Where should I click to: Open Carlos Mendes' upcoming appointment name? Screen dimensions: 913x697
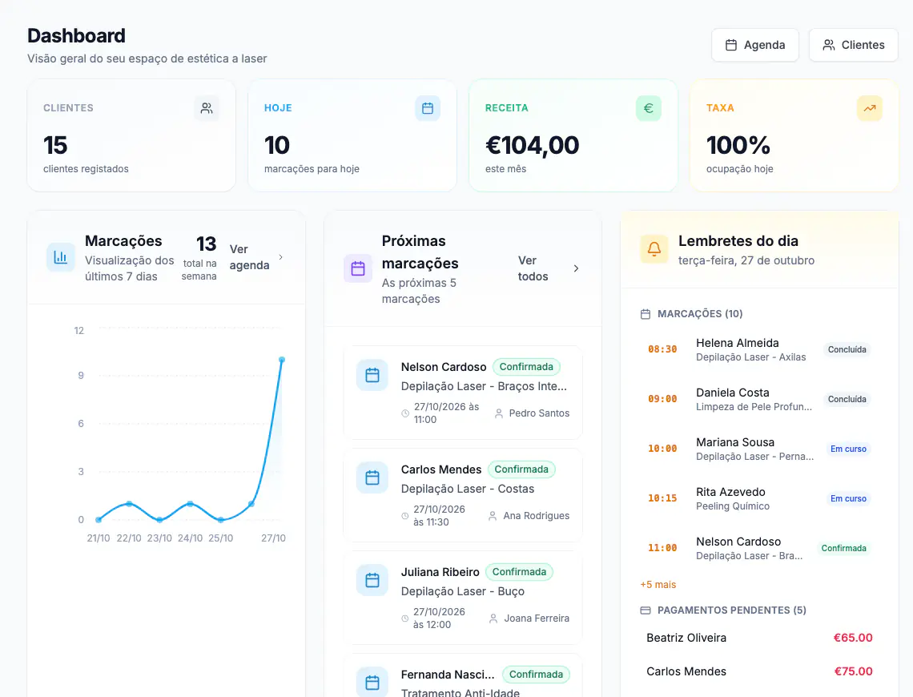coord(441,469)
